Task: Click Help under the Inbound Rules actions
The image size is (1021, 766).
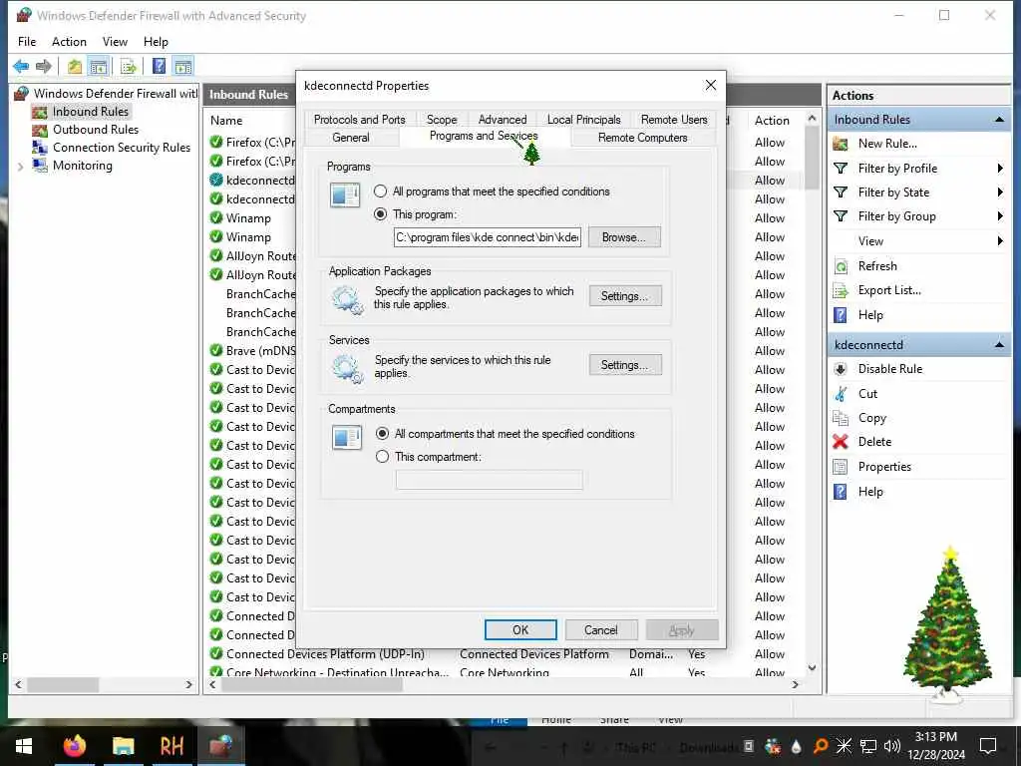Action: [869, 315]
